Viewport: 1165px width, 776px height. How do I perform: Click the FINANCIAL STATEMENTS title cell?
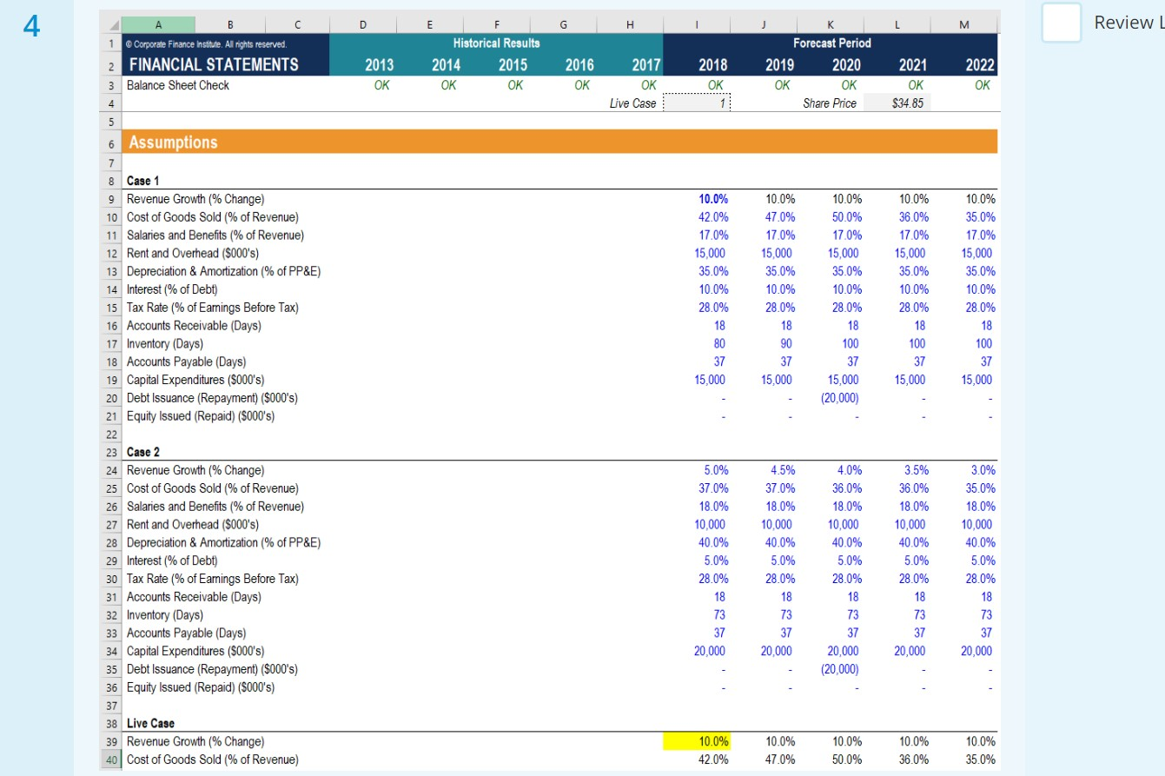pos(214,64)
